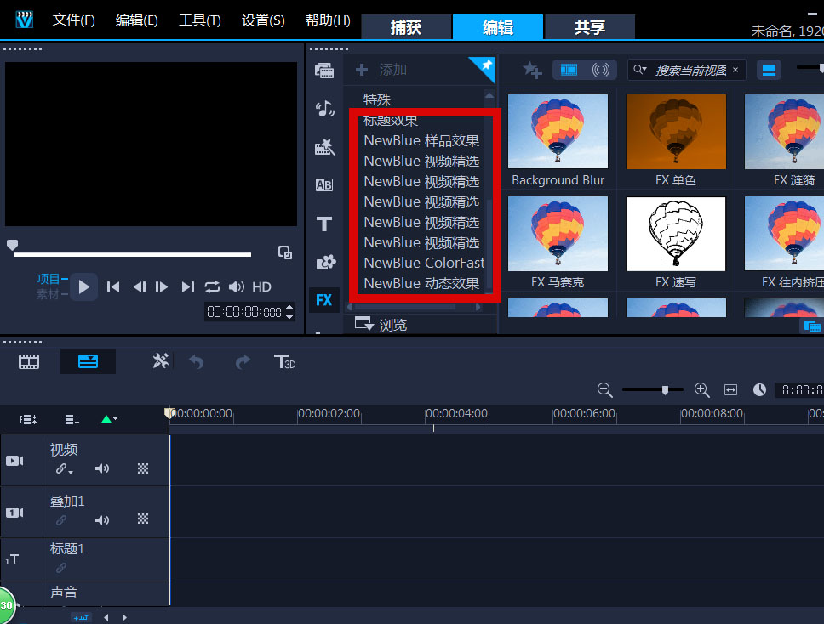This screenshot has width=824, height=624.
Task: Enlarge the preview window
Action: (x=285, y=252)
